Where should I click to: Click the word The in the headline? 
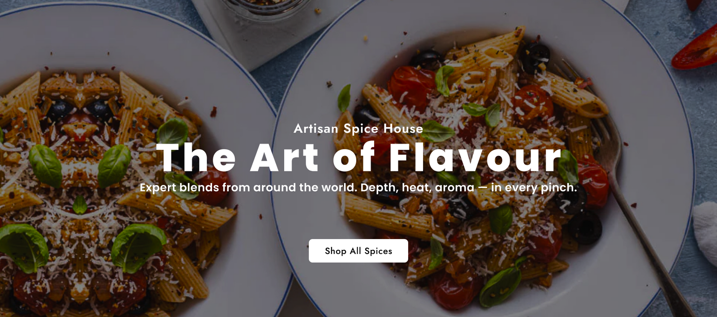(196, 157)
